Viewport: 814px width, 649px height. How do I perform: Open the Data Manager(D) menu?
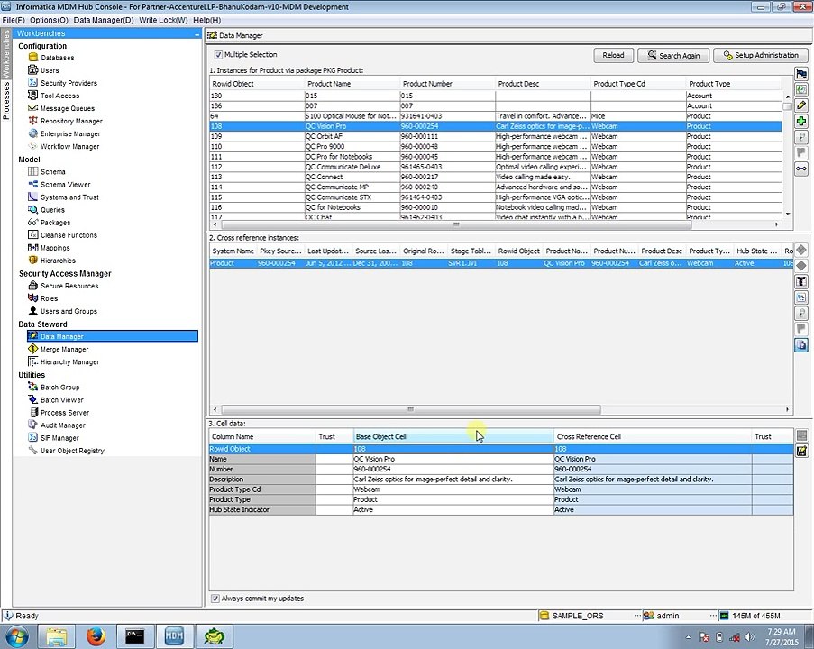[x=104, y=20]
